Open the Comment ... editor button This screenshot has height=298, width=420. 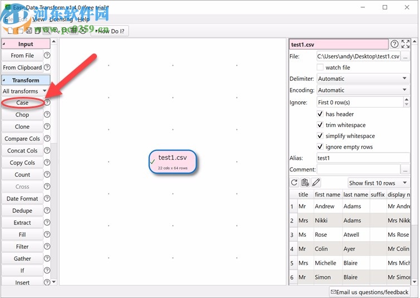click(406, 170)
